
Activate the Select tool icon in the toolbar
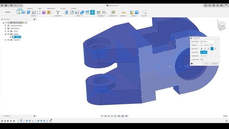coord(144,13)
